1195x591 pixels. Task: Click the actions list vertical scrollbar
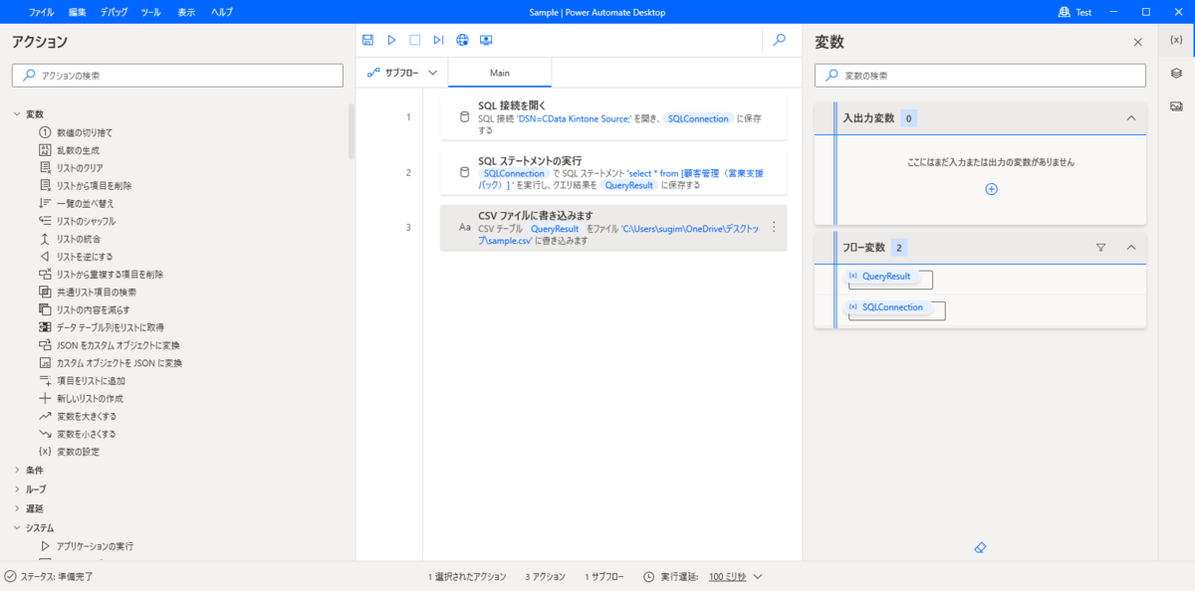point(352,130)
